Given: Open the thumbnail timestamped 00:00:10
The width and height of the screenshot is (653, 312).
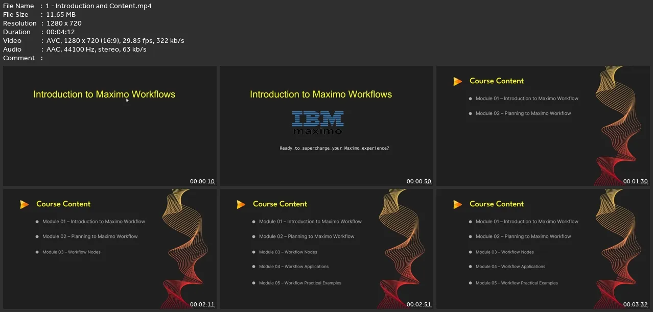Looking at the screenshot, I should (x=110, y=126).
